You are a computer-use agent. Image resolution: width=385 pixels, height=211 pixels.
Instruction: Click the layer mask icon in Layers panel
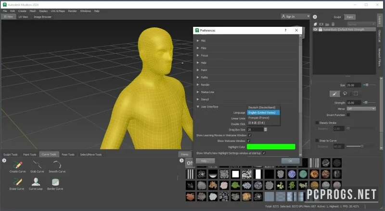pyautogui.click(x=321, y=24)
